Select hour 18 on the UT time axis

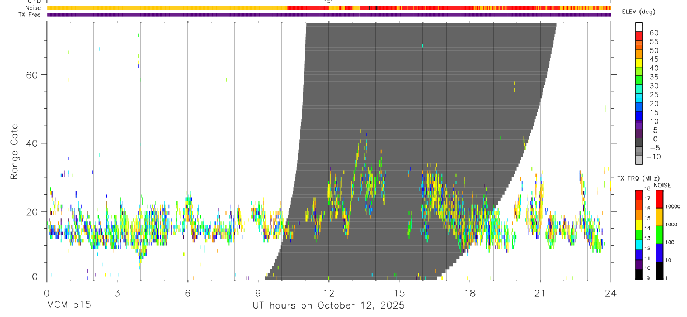click(470, 292)
